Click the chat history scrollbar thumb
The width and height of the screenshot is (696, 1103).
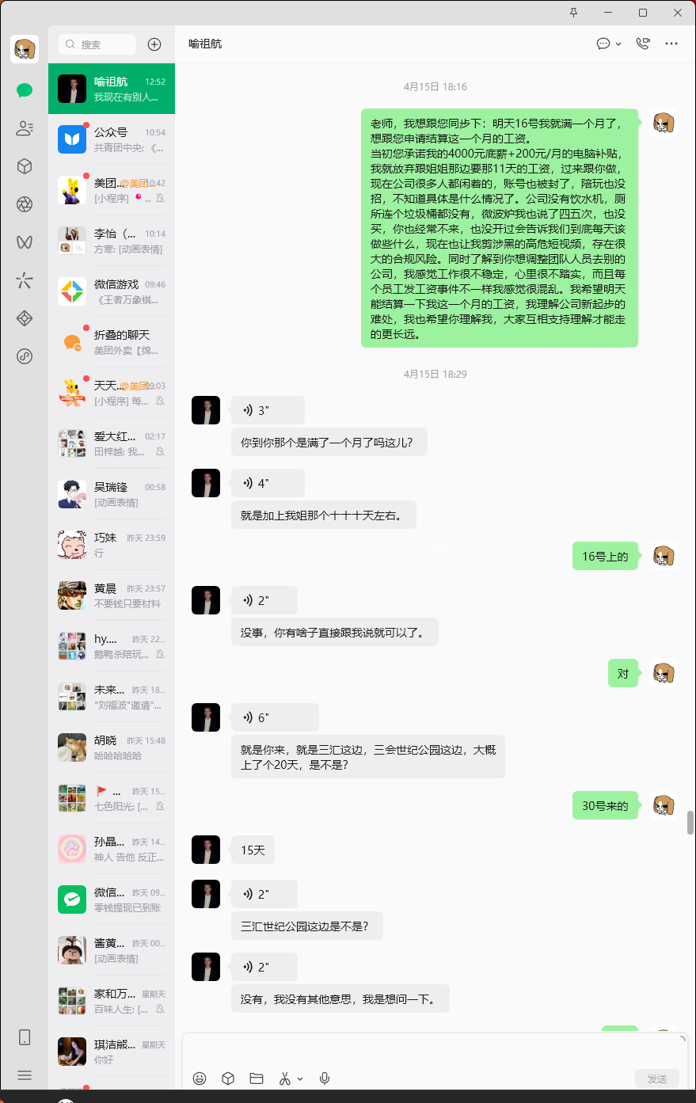pos(690,822)
